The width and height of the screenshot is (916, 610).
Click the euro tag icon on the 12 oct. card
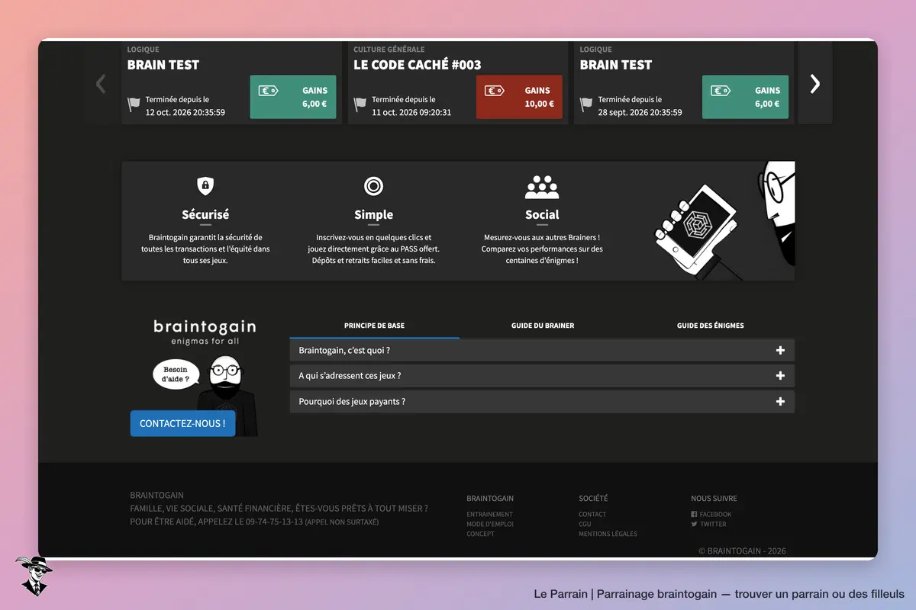pos(268,91)
